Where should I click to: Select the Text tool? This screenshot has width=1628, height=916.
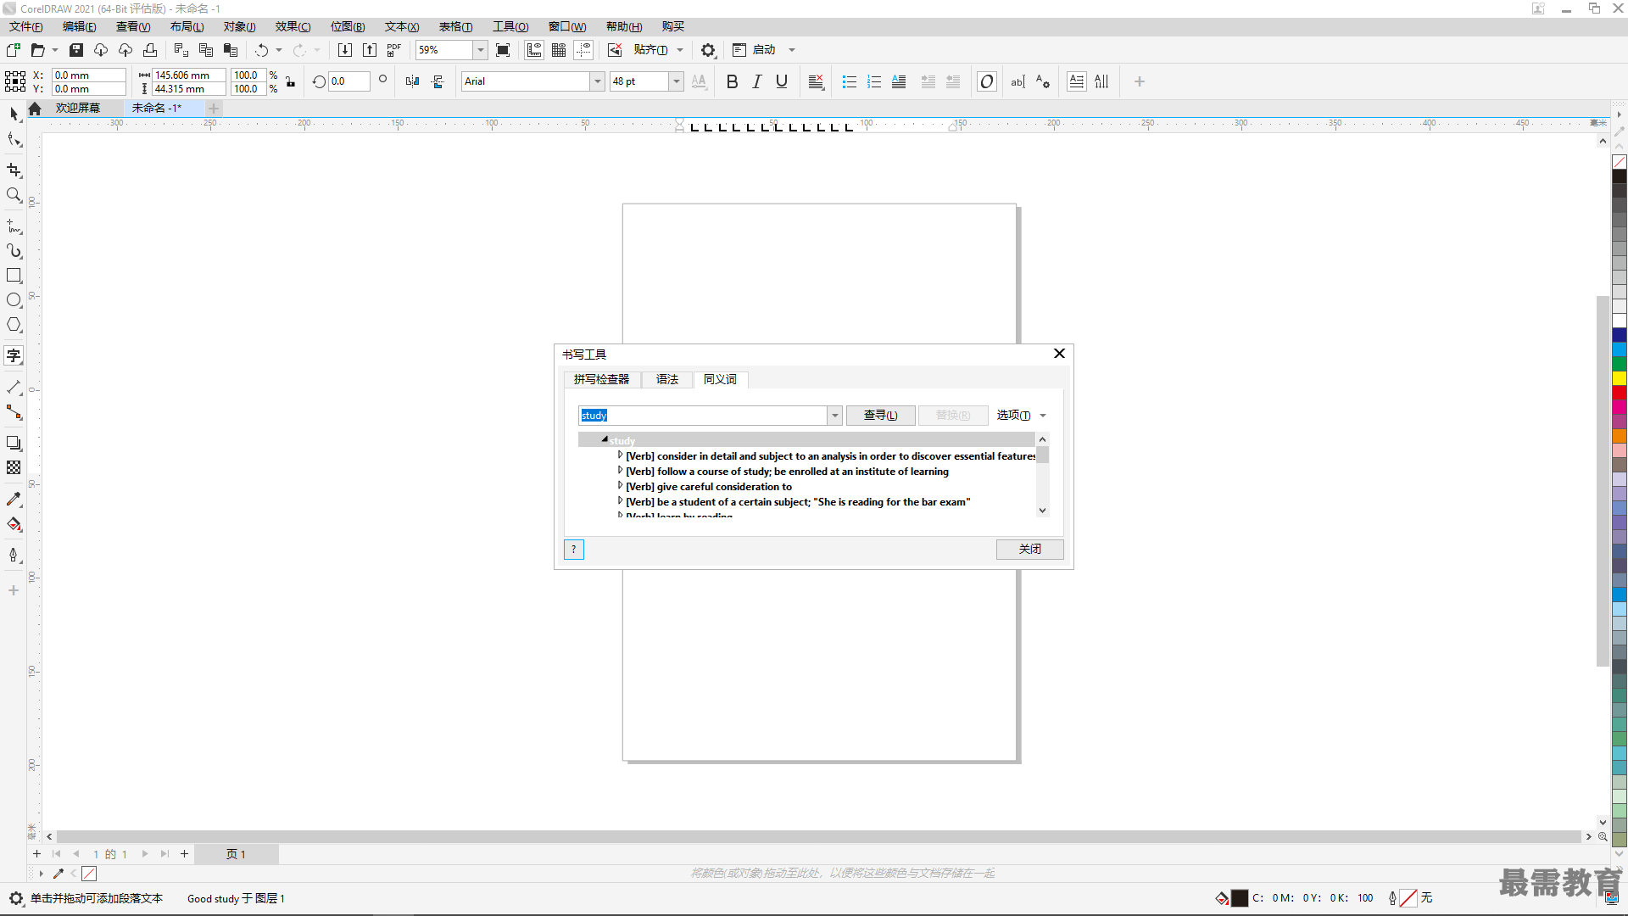click(14, 355)
